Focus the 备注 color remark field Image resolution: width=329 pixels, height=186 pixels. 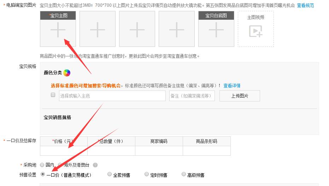[x=192, y=96]
